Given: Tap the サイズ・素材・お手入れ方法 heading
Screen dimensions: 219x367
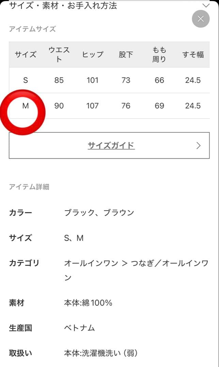Looking at the screenshot, I should tap(63, 5).
